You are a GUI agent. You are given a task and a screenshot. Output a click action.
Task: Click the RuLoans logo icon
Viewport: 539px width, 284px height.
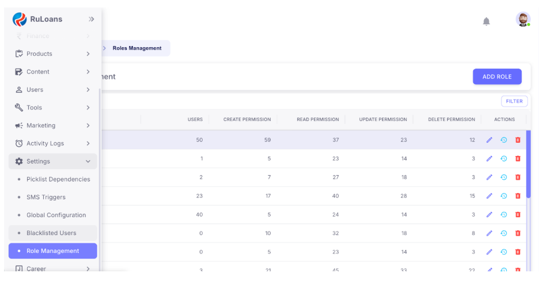click(20, 19)
